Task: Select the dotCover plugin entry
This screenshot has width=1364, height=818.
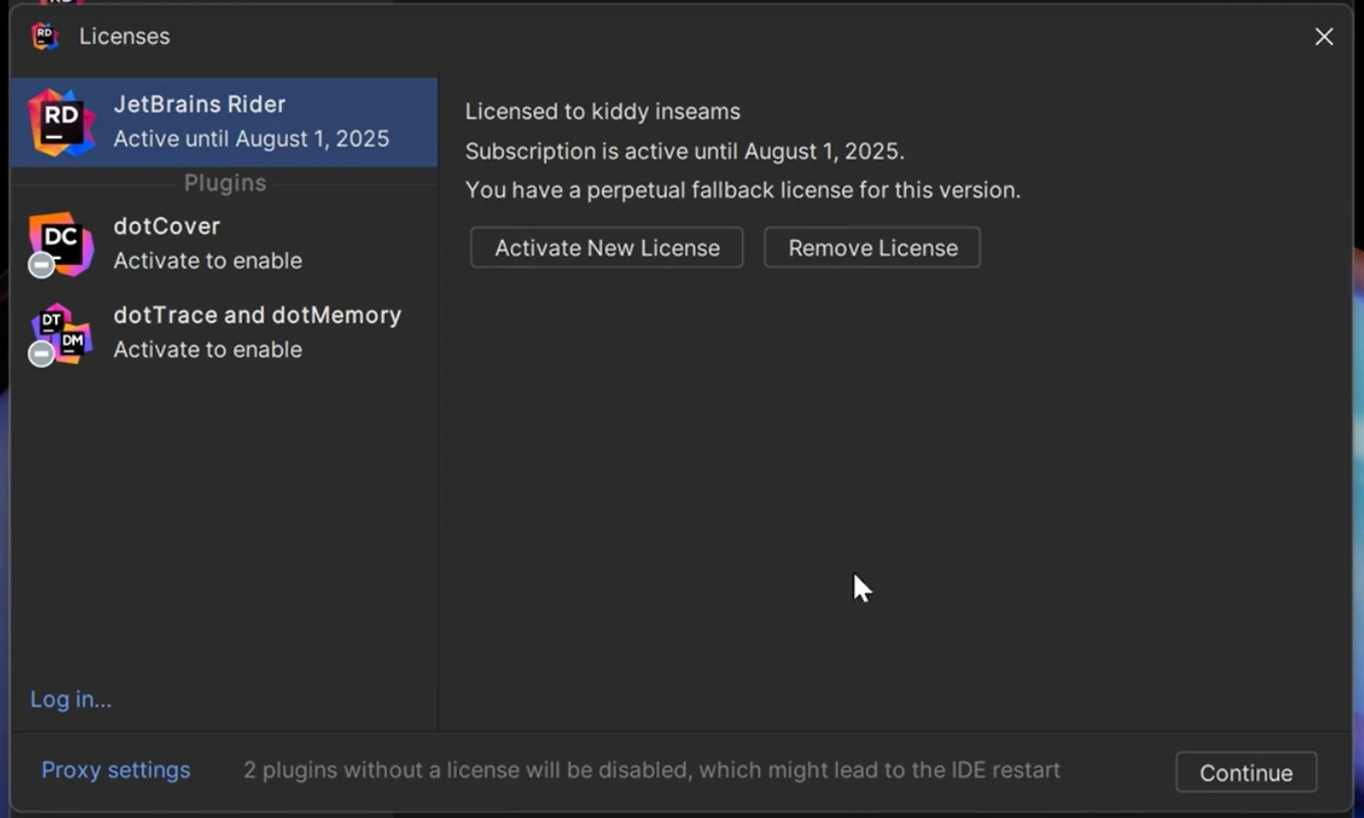Action: pos(224,244)
